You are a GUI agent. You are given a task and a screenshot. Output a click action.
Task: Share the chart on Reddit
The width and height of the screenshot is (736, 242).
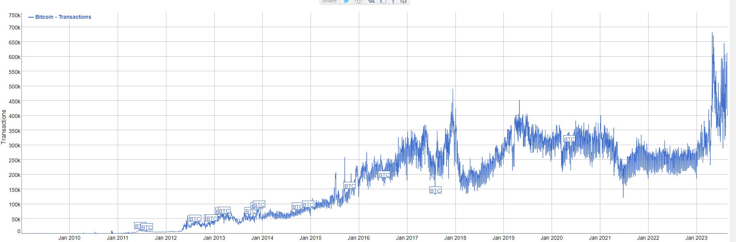[358, 2]
